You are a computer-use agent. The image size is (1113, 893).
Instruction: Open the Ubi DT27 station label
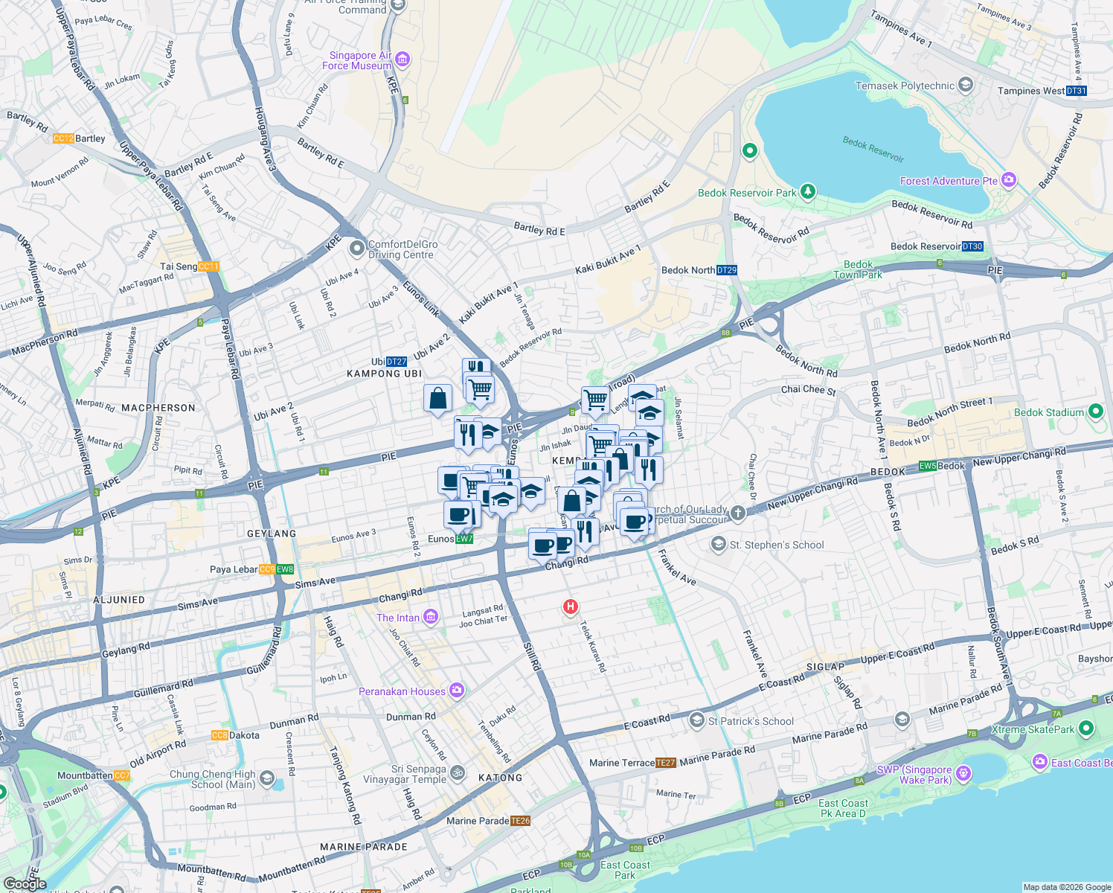point(388,362)
